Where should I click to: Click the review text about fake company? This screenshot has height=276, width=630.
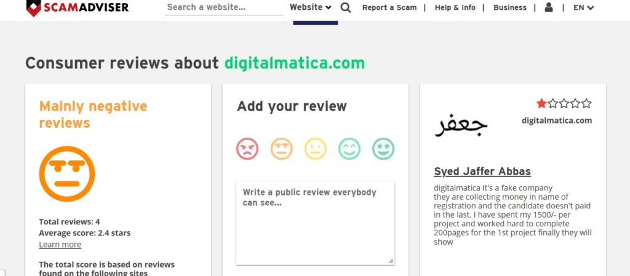click(512, 215)
